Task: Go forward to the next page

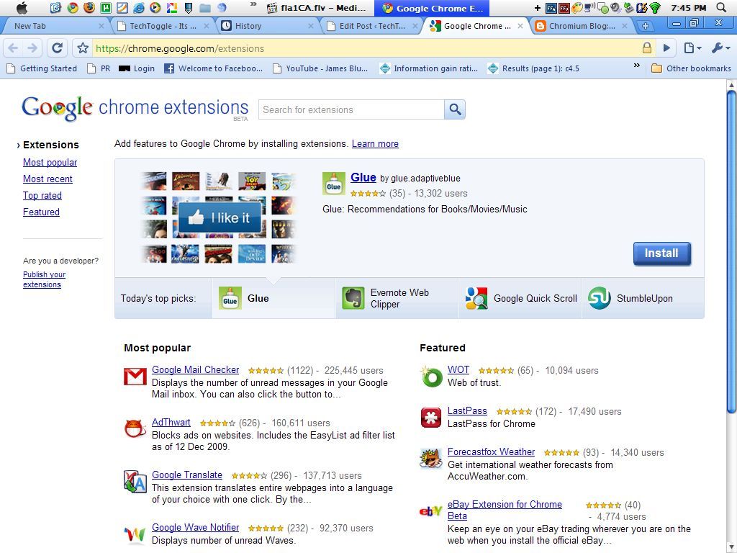Action: pos(32,48)
